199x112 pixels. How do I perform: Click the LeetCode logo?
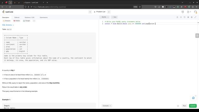(8, 12)
